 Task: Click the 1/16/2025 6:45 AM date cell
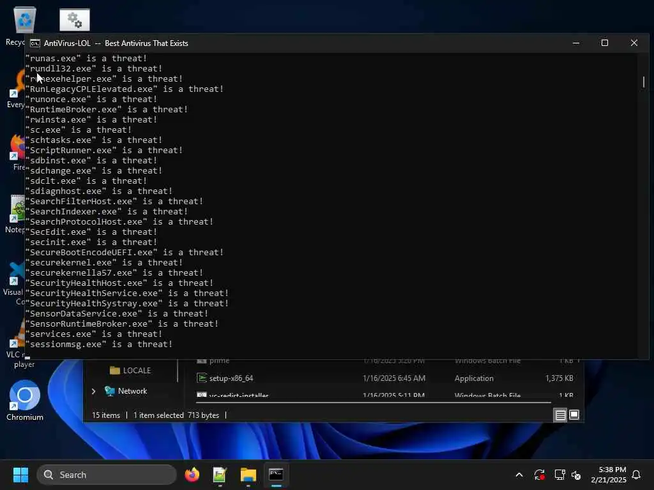click(394, 378)
